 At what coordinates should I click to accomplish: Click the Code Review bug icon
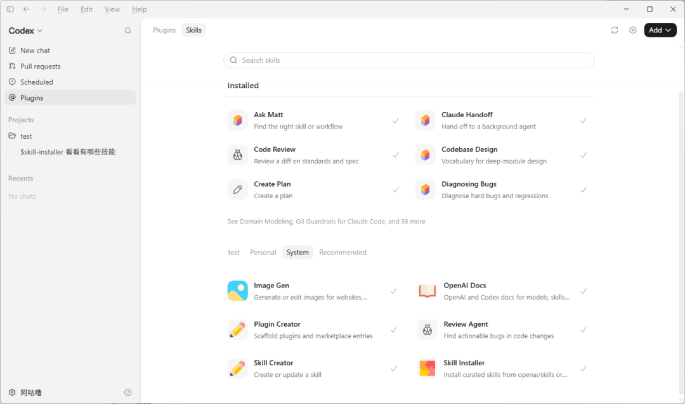(x=238, y=155)
